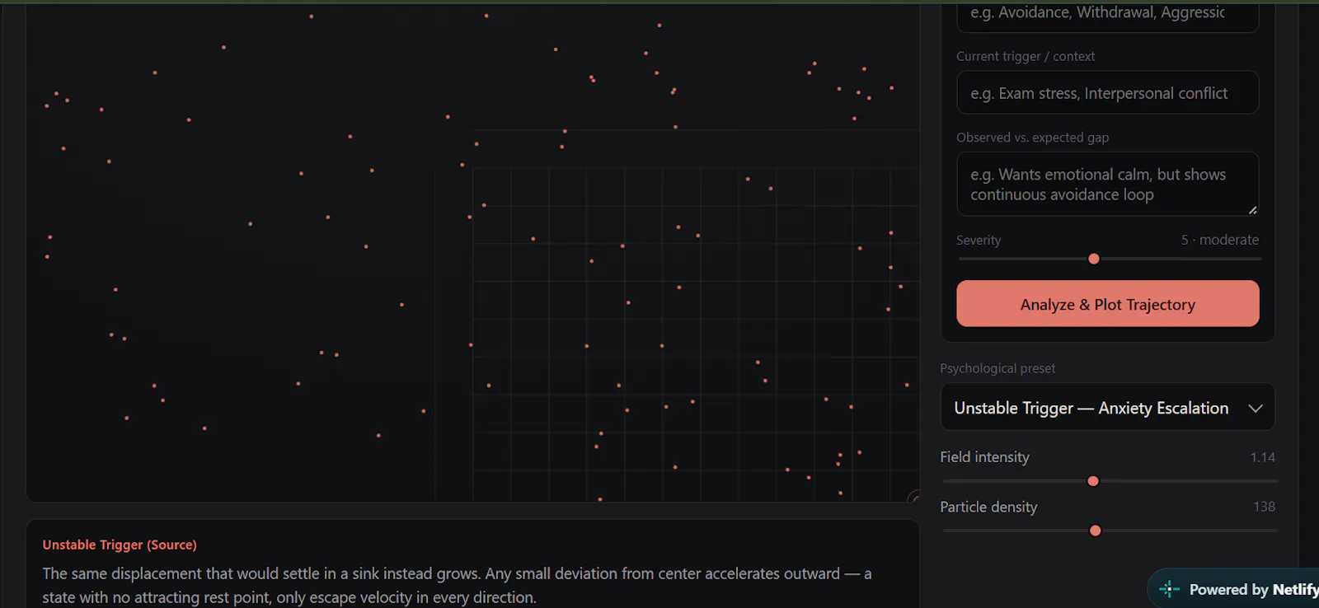
Task: Click the Particle density value 138
Action: (1264, 507)
